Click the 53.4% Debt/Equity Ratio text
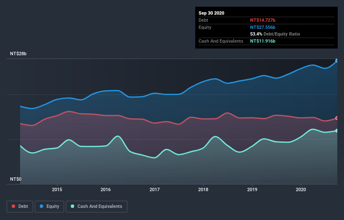 (275, 34)
